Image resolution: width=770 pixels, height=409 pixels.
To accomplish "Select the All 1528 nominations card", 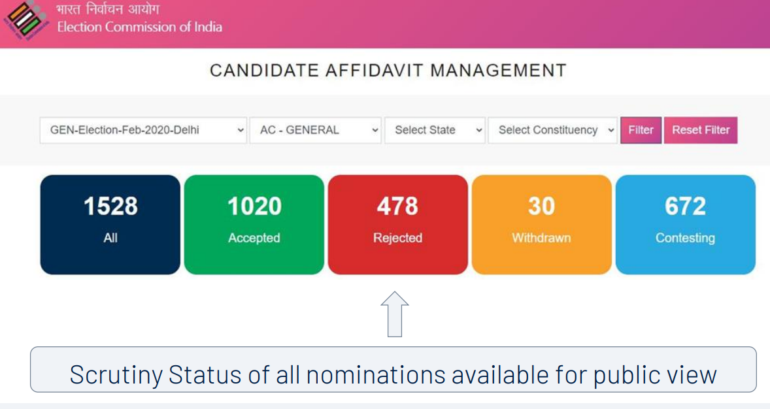I will [x=110, y=225].
